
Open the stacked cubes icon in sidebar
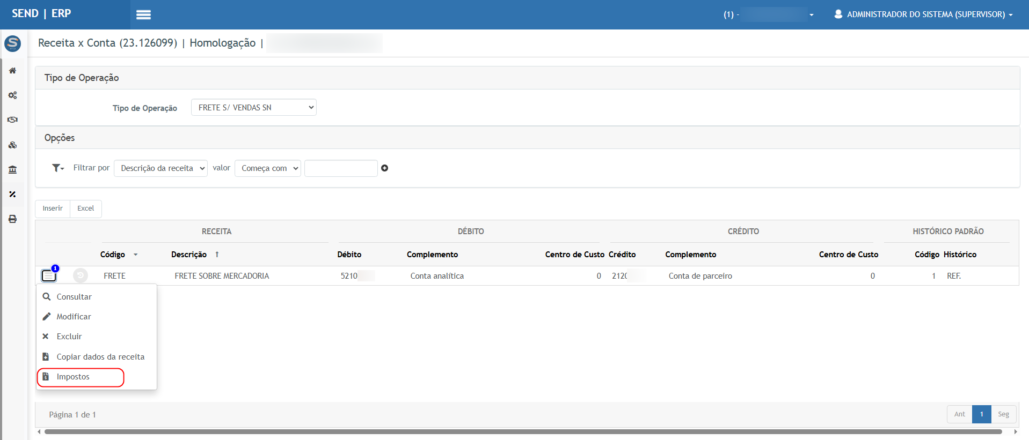point(12,145)
